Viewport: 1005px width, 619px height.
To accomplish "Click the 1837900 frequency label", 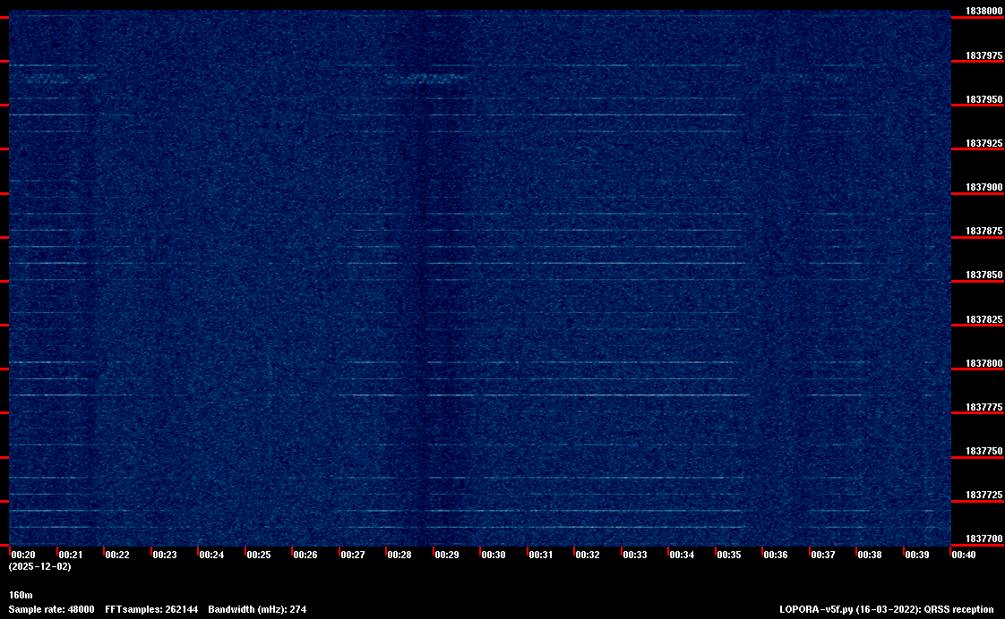I will [984, 187].
